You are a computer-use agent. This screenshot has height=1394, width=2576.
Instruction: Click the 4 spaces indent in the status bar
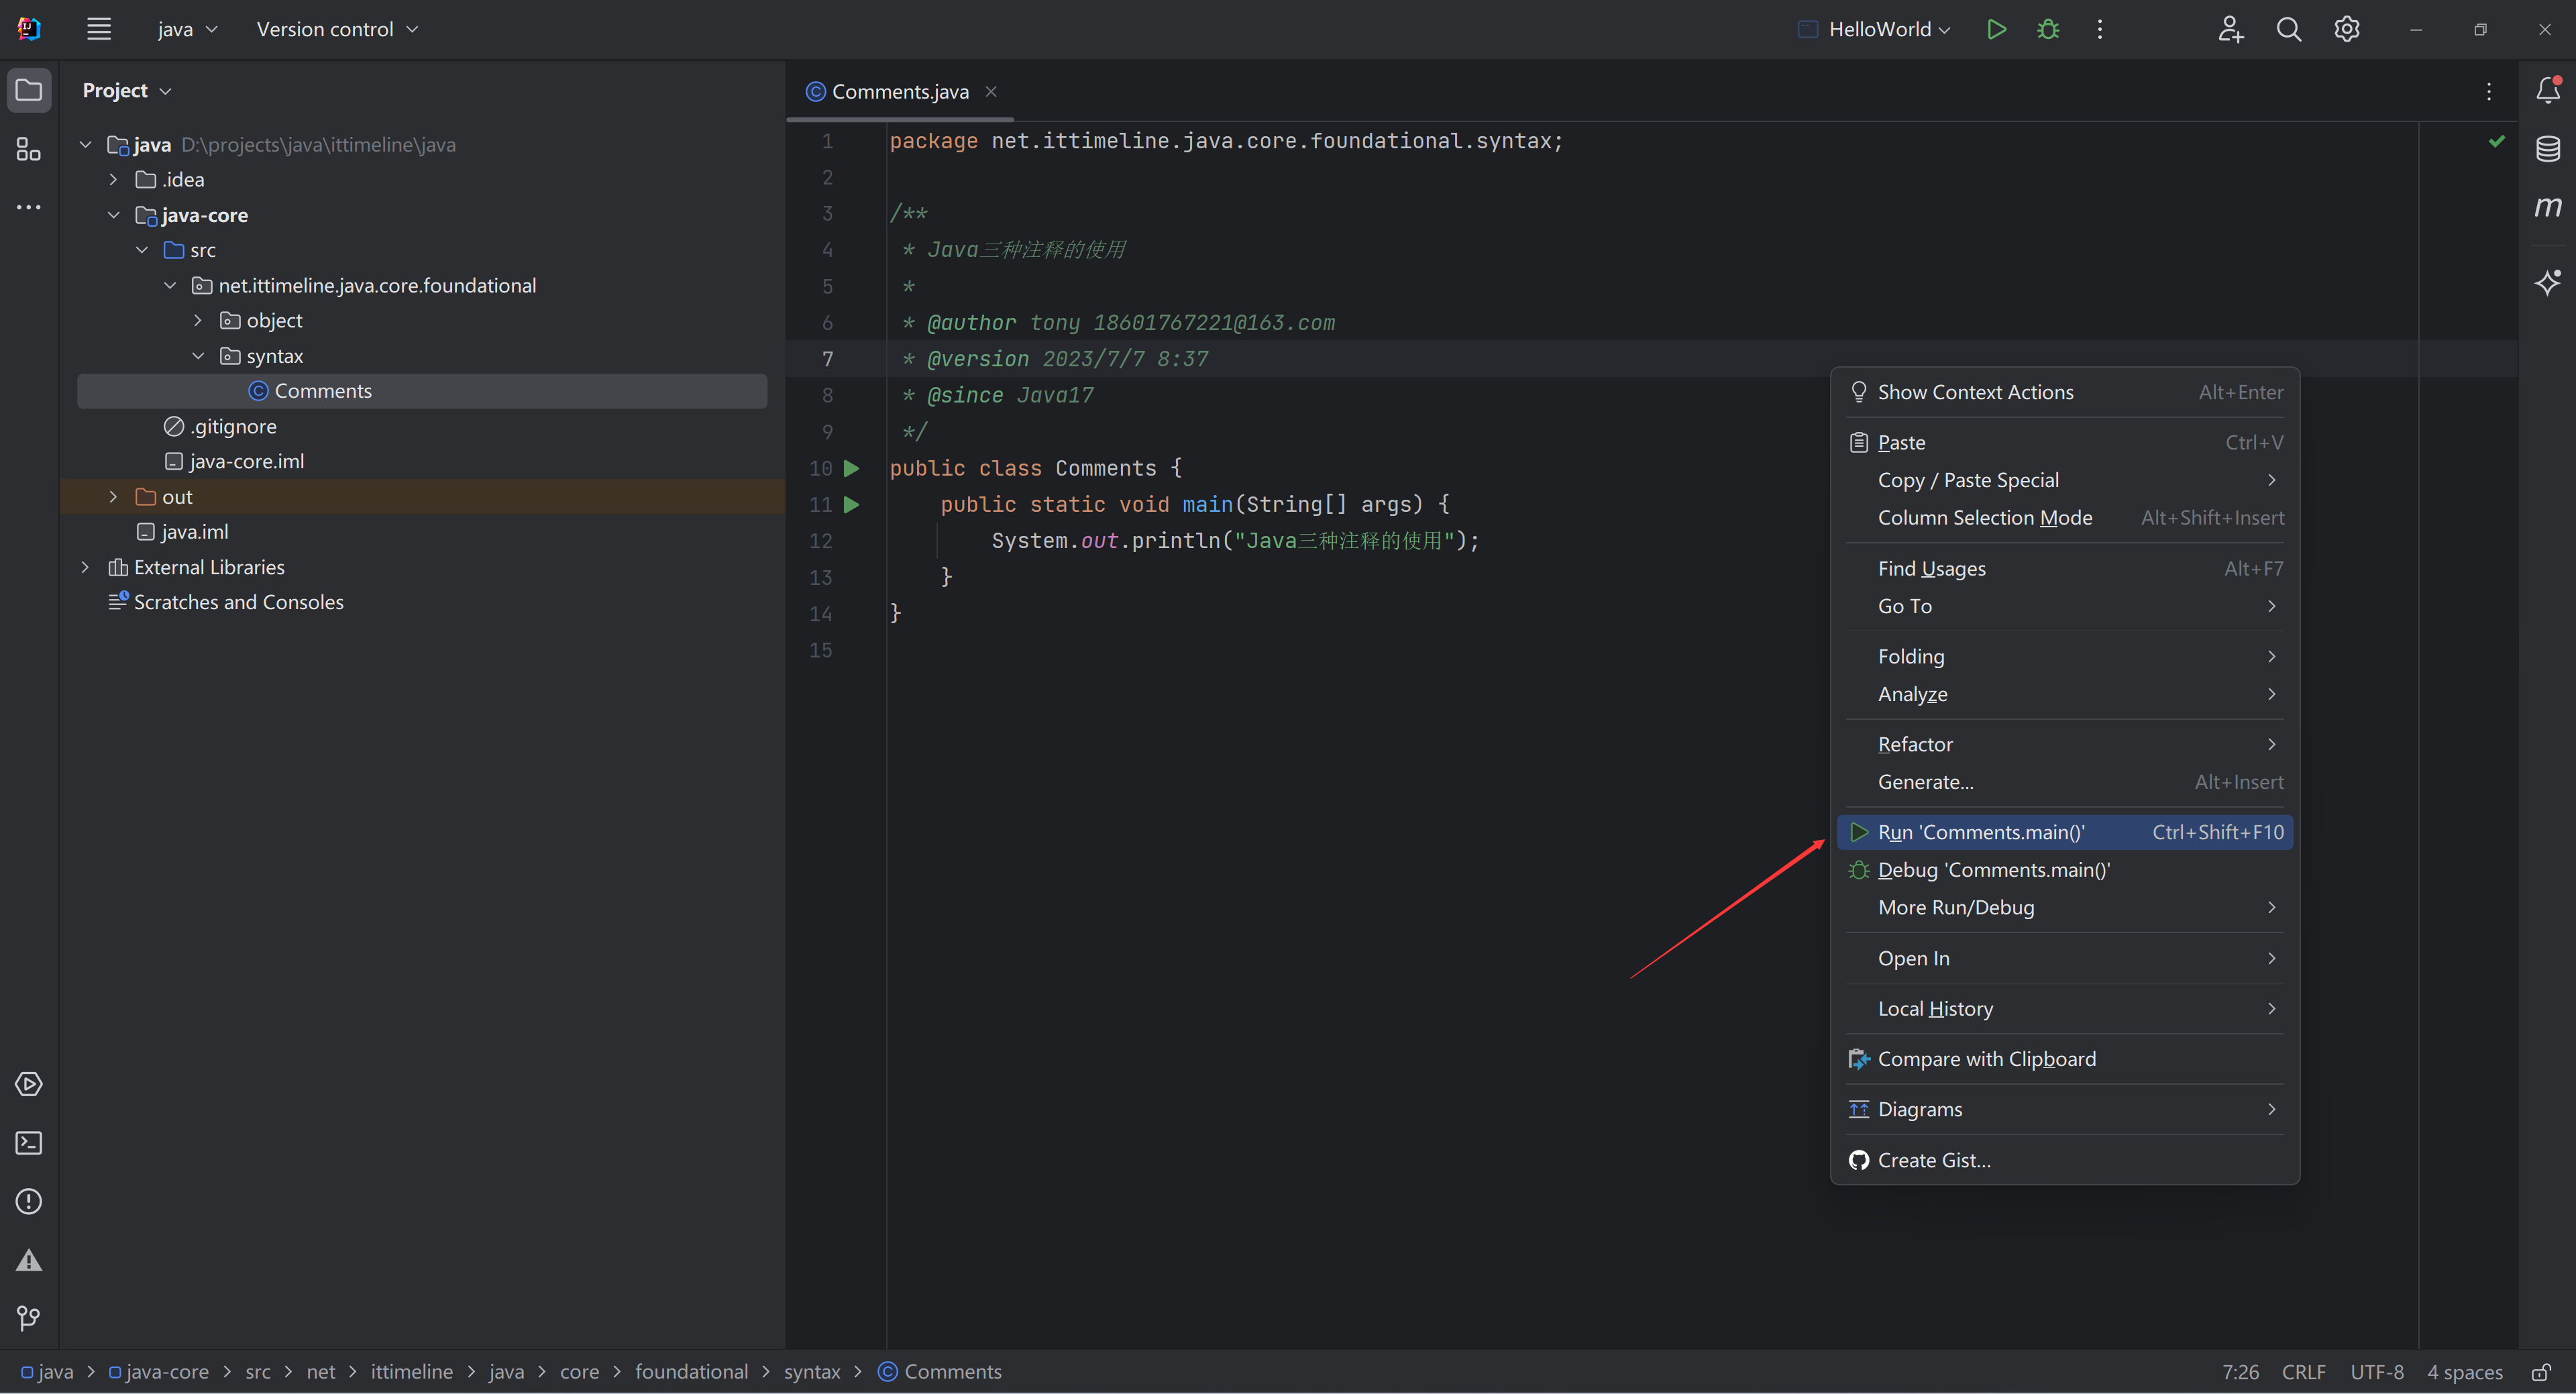2464,1372
